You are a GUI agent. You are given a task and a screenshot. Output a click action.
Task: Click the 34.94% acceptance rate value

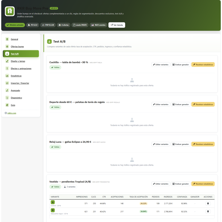click(x=143, y=212)
